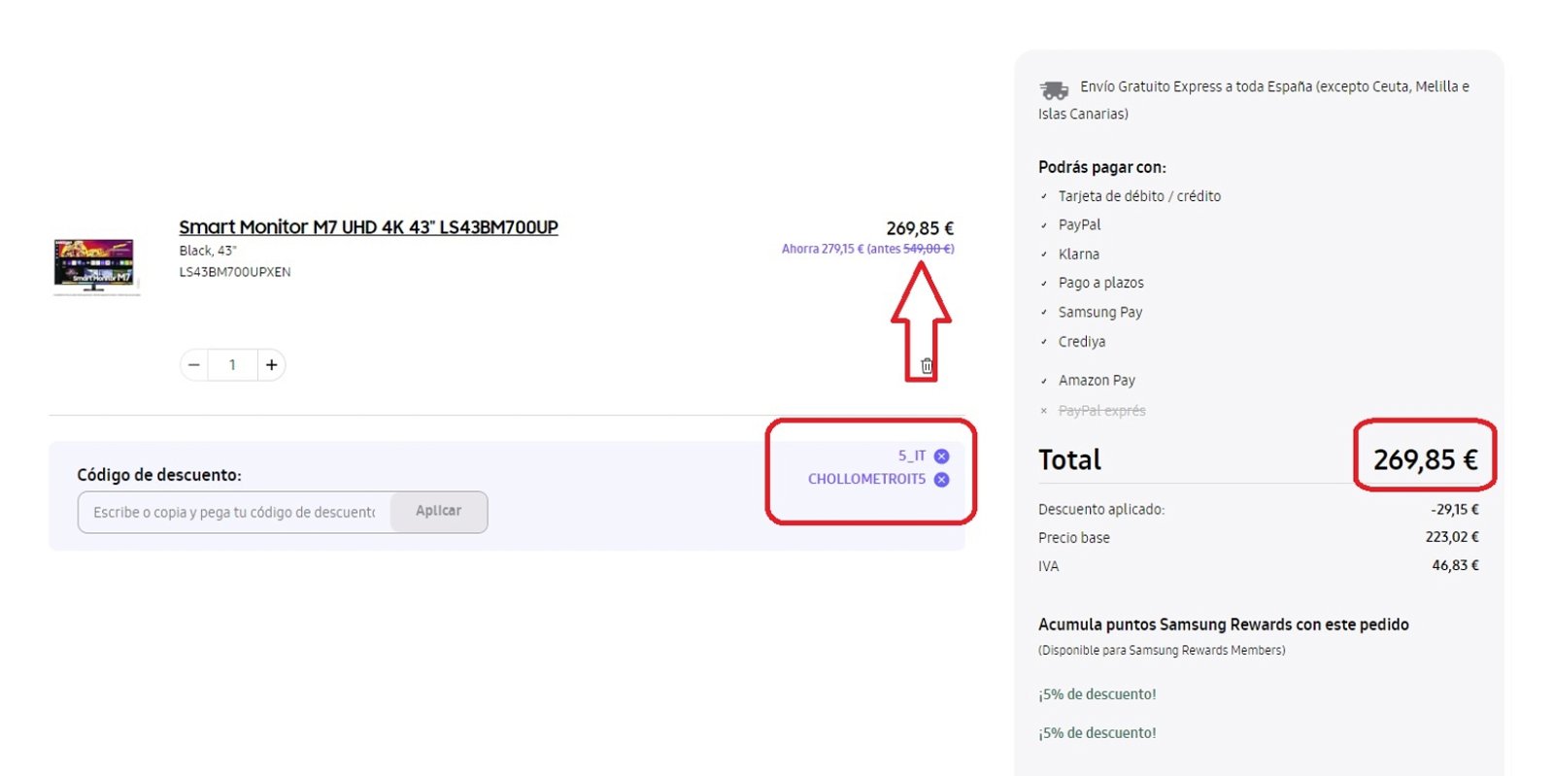Focus the discount code input field

click(234, 512)
